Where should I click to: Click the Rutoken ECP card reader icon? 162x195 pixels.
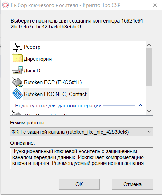(18, 82)
